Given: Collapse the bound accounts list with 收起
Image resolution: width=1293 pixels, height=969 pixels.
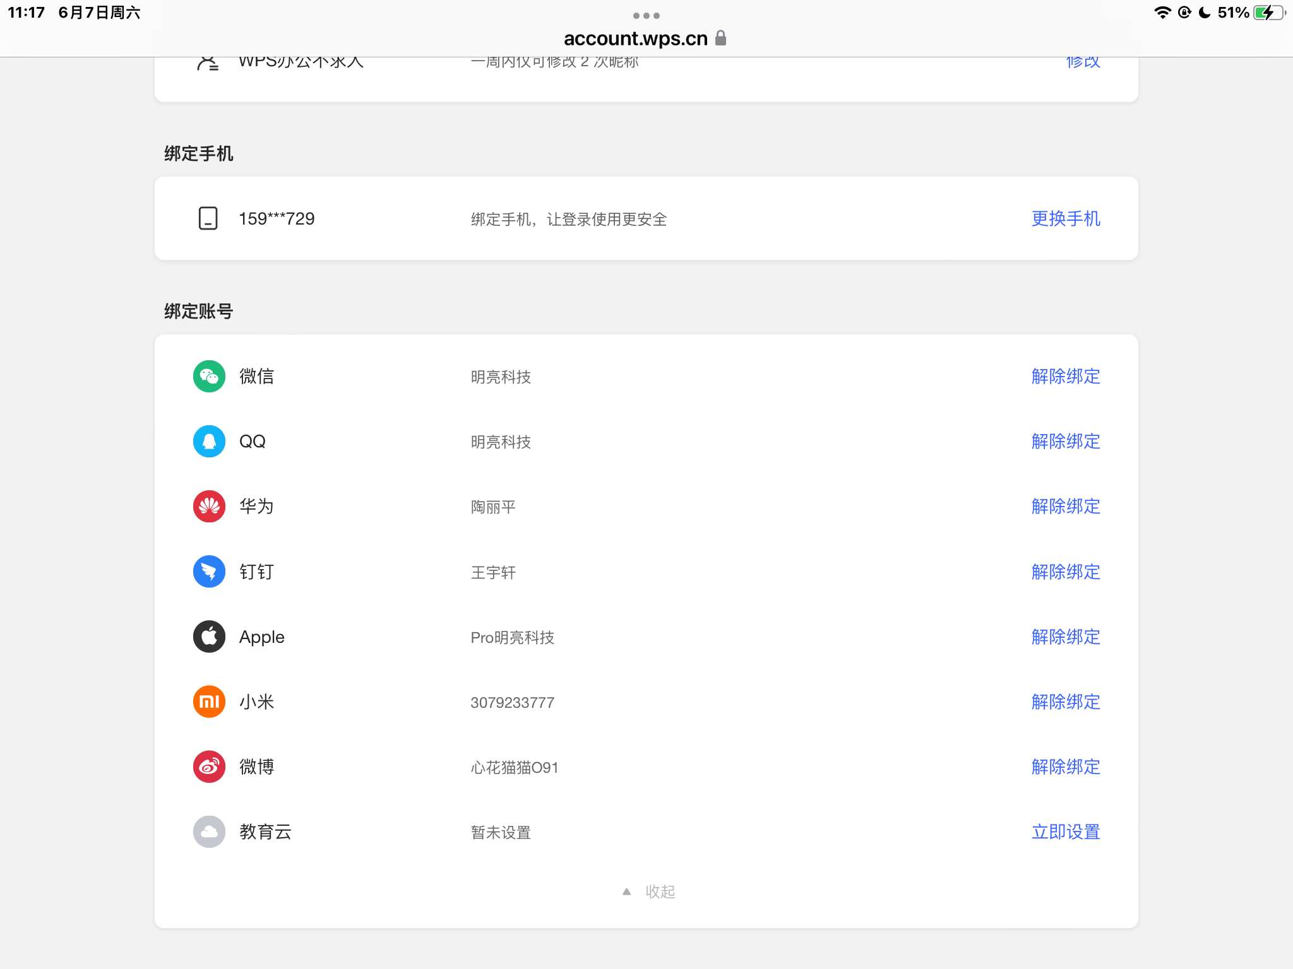Looking at the screenshot, I should [660, 891].
